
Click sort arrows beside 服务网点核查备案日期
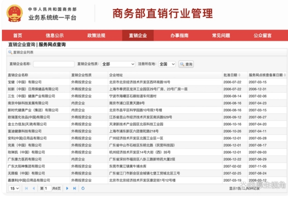(285, 75)
